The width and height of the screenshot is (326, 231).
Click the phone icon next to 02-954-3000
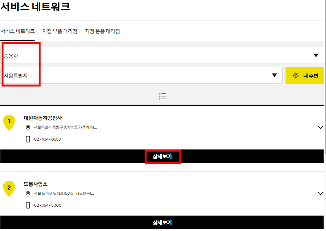coord(27,205)
